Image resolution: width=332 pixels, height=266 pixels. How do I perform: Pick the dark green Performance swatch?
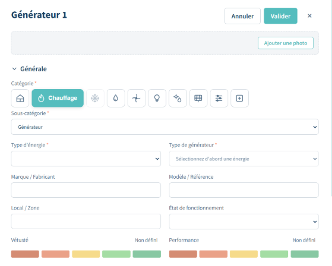point(305,254)
